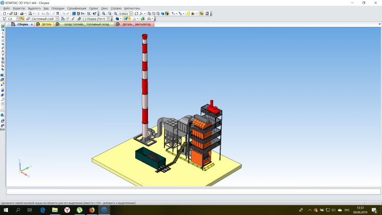
Task: Switch to склад топлива tab
Action: [84, 24]
